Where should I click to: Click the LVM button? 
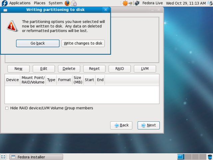click(x=145, y=69)
